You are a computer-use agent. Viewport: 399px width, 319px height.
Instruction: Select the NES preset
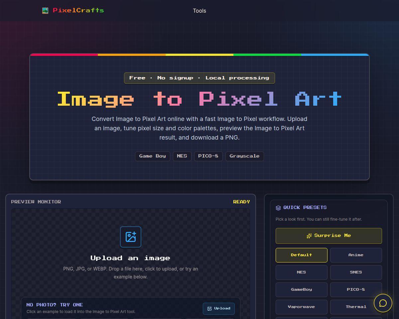point(302,272)
